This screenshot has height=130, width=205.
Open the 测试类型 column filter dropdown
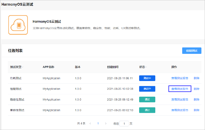[23, 67]
